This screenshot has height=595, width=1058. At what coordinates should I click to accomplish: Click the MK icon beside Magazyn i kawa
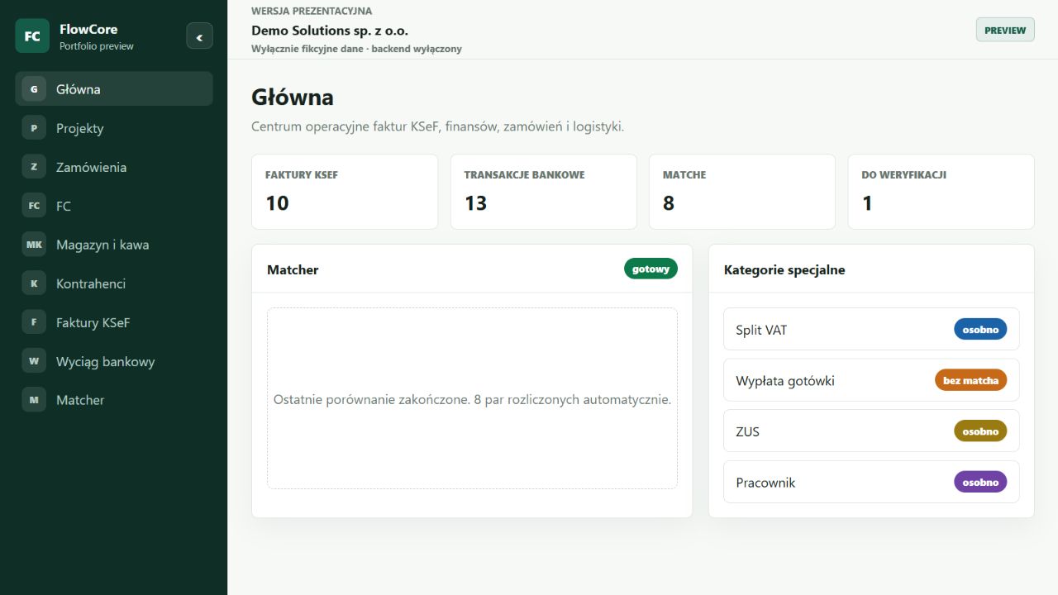coord(34,245)
